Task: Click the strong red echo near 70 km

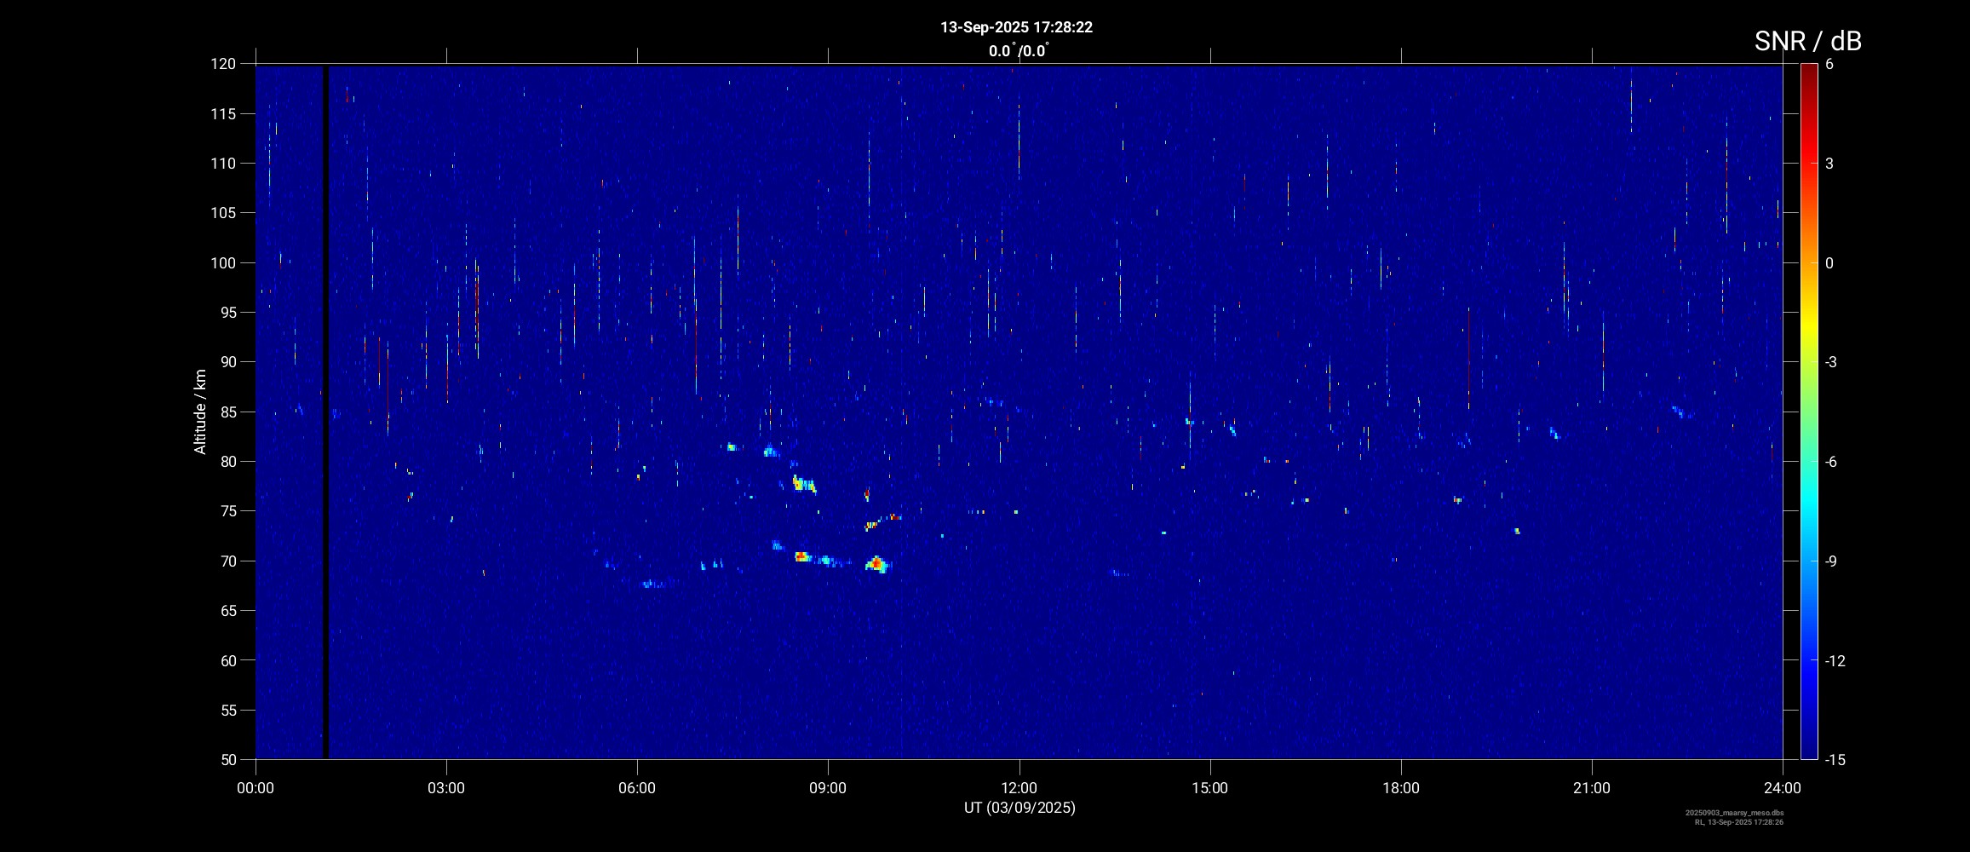Action: pyautogui.click(x=876, y=563)
